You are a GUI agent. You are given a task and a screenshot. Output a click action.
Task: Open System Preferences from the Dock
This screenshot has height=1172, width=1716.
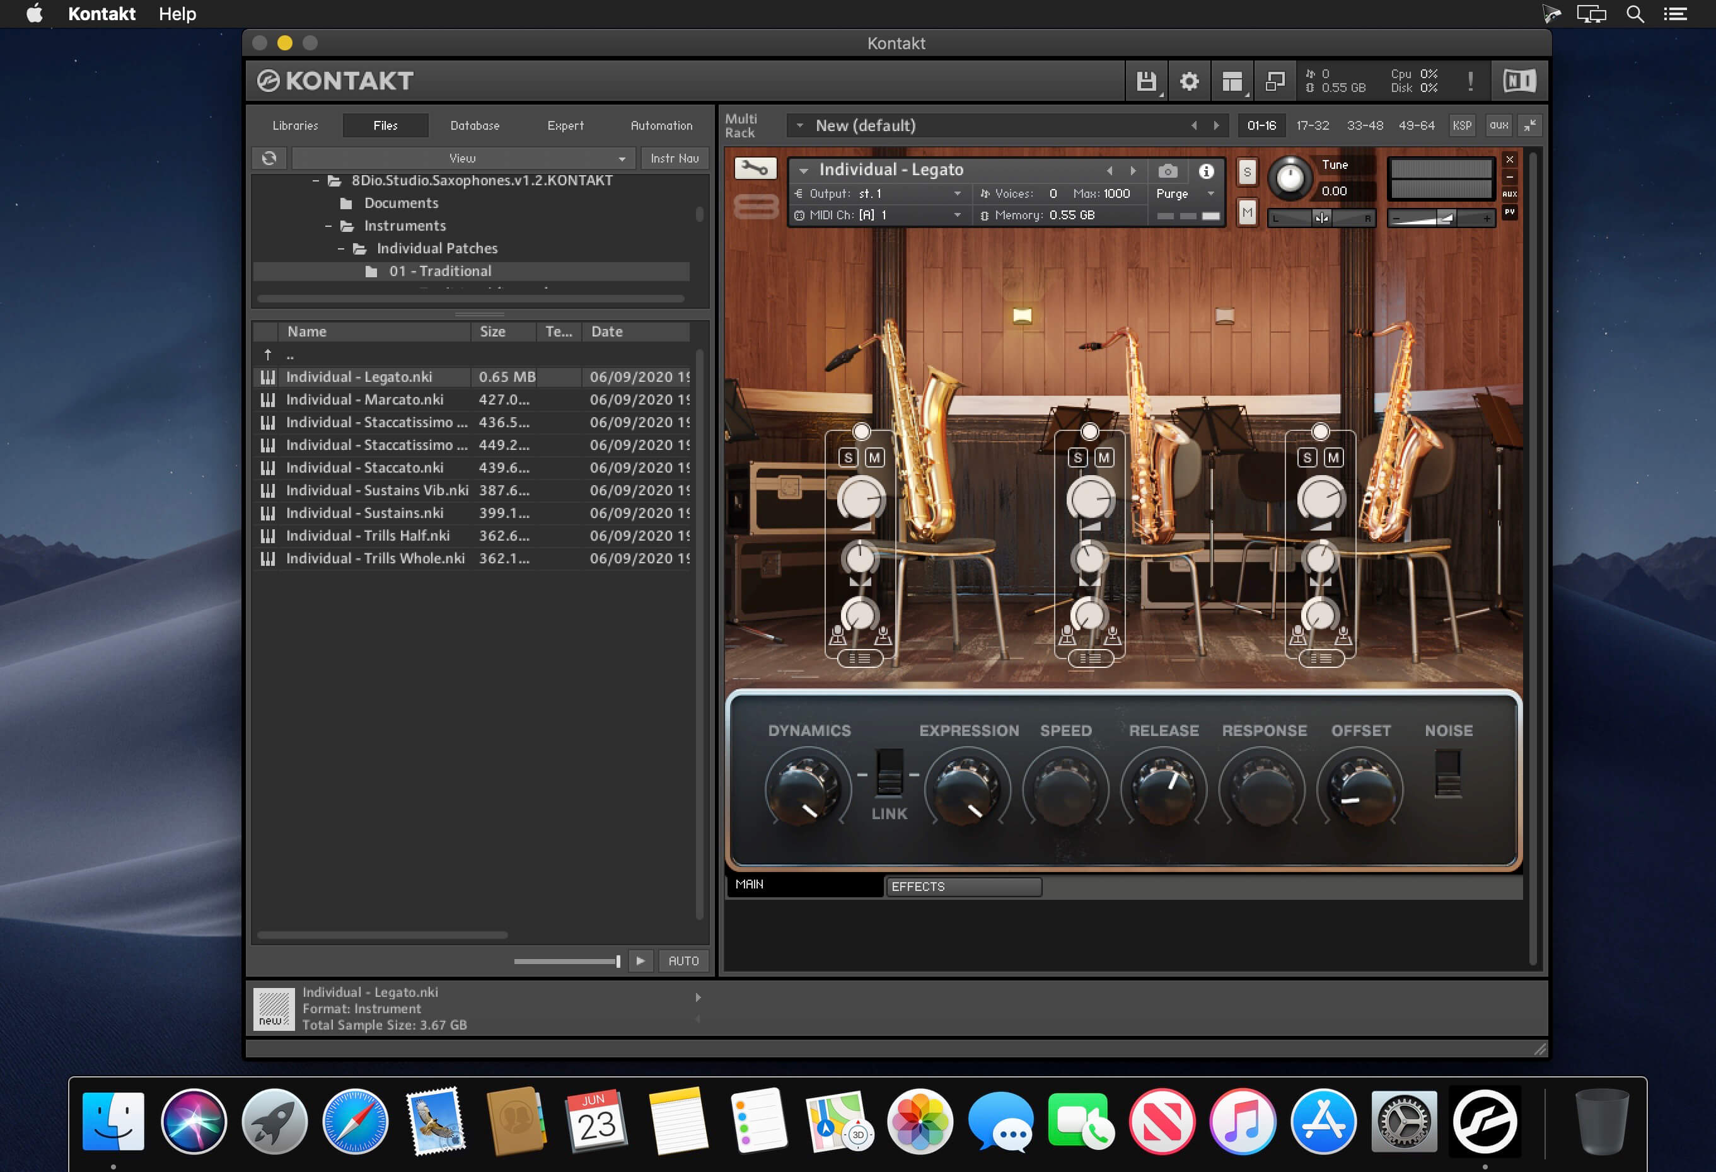click(1404, 1121)
